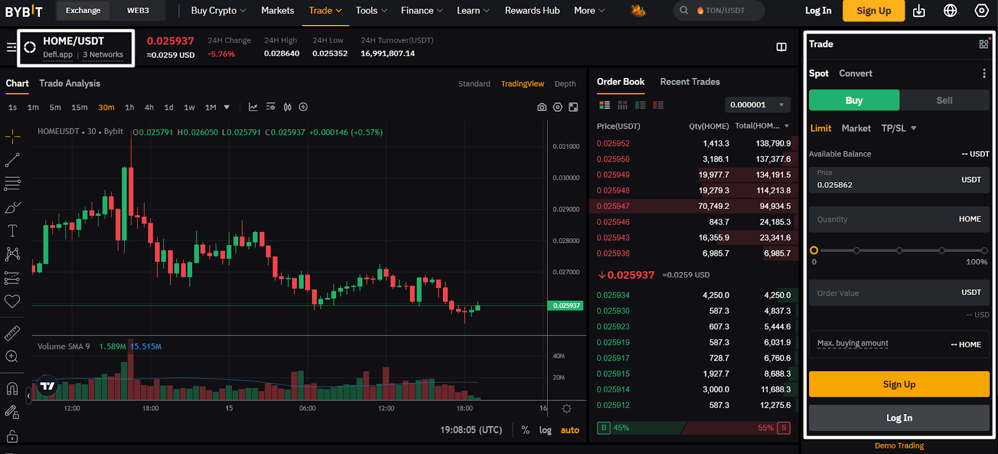Click the language globe icon
998x454 pixels.
[x=950, y=11]
